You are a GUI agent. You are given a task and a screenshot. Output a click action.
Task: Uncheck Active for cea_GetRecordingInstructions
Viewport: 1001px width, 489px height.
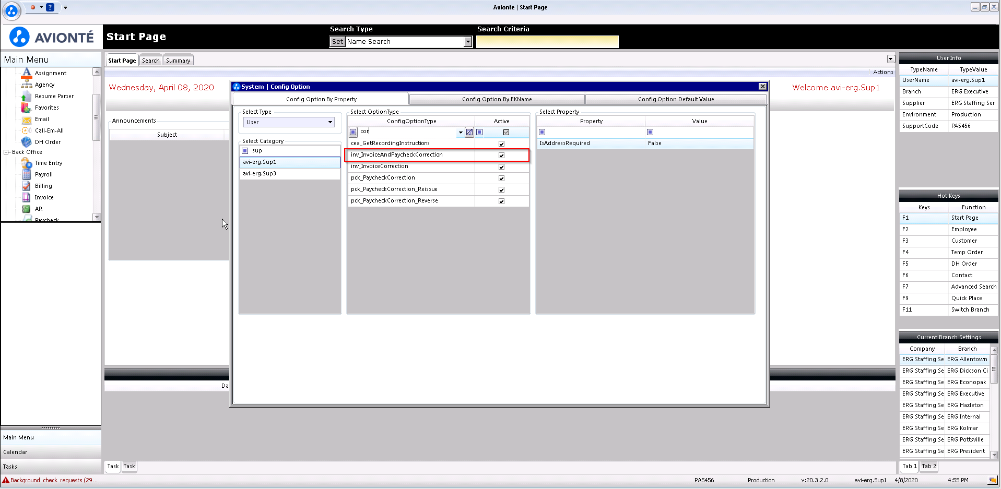coord(501,144)
